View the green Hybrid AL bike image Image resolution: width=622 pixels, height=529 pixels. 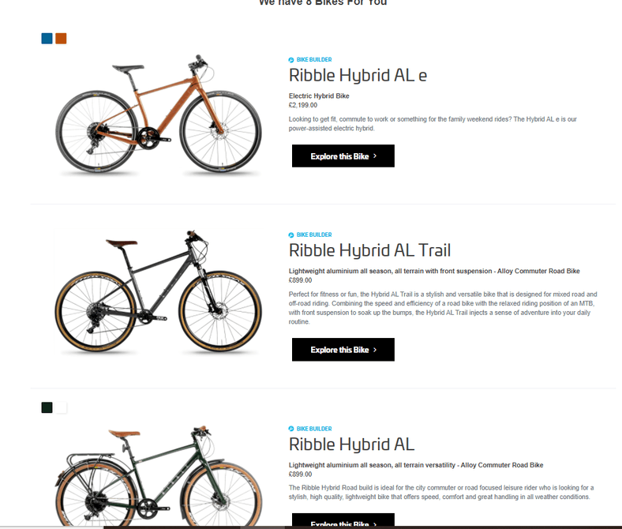point(159,476)
